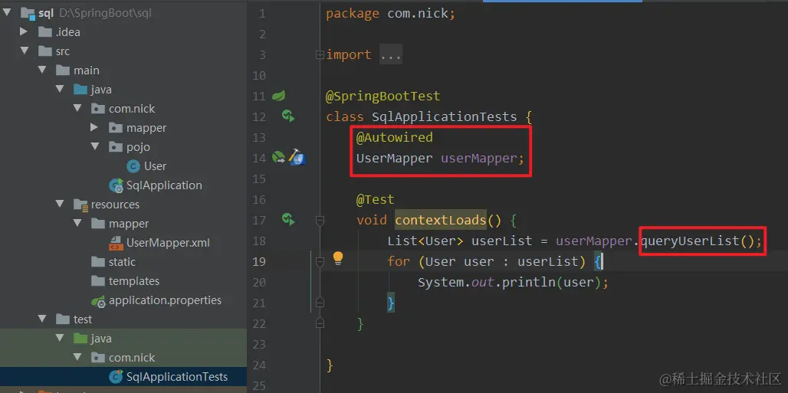Select the User class icon
Screen dimensions: 788x393
pyautogui.click(x=133, y=166)
